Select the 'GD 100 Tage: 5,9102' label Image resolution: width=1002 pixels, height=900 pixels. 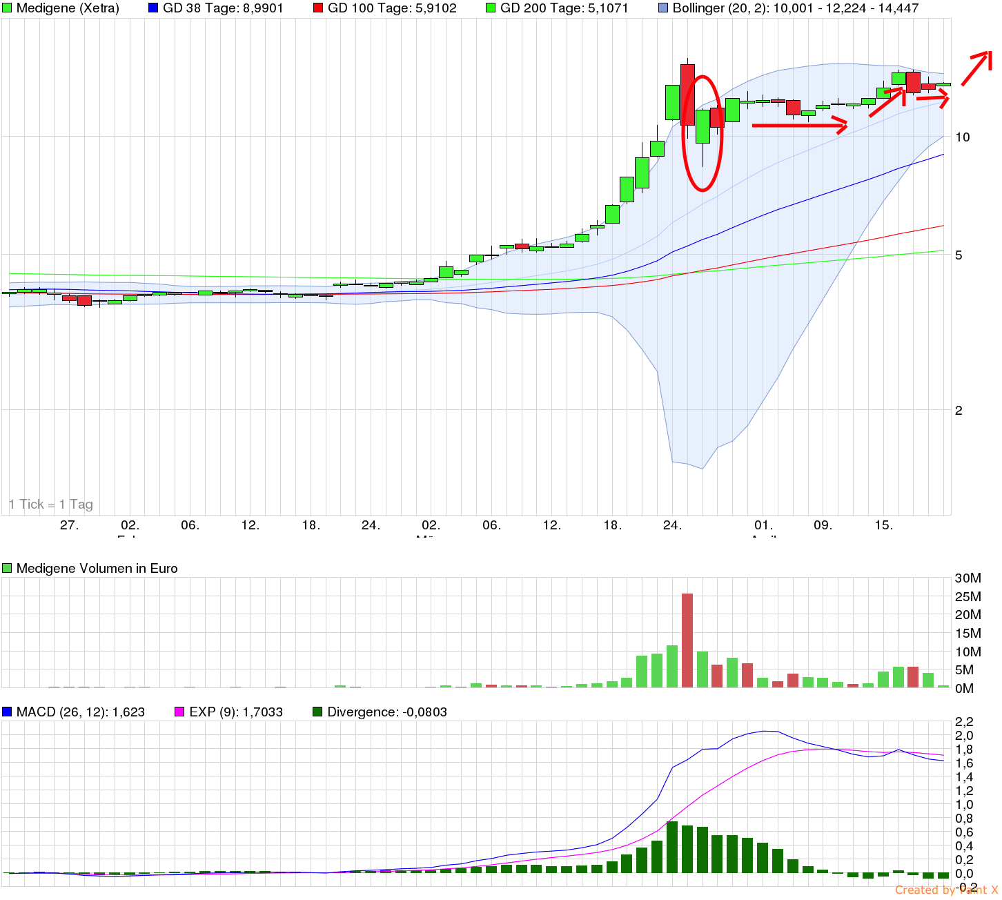(x=392, y=8)
